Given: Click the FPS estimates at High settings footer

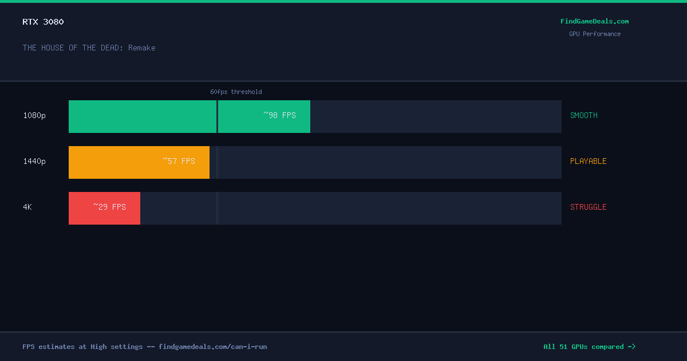Looking at the screenshot, I should pyautogui.click(x=145, y=347).
